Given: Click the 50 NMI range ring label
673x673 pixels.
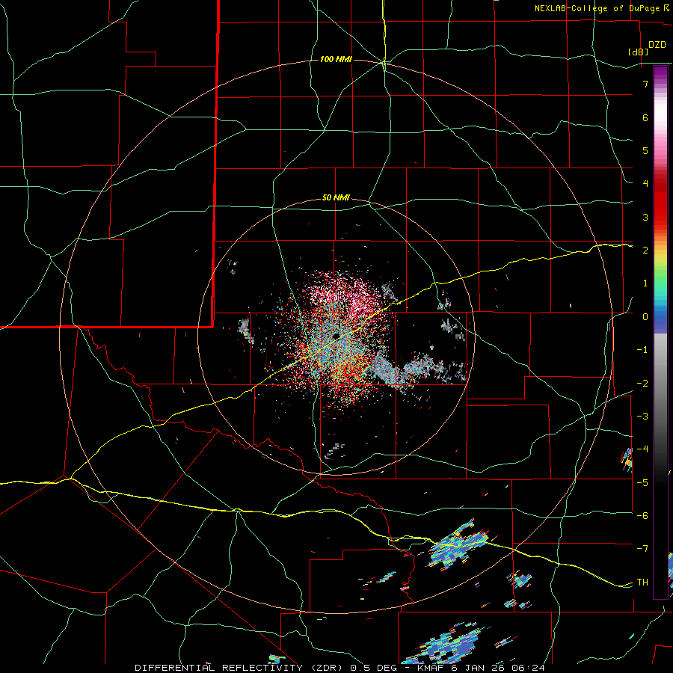Looking at the screenshot, I should click(x=336, y=198).
